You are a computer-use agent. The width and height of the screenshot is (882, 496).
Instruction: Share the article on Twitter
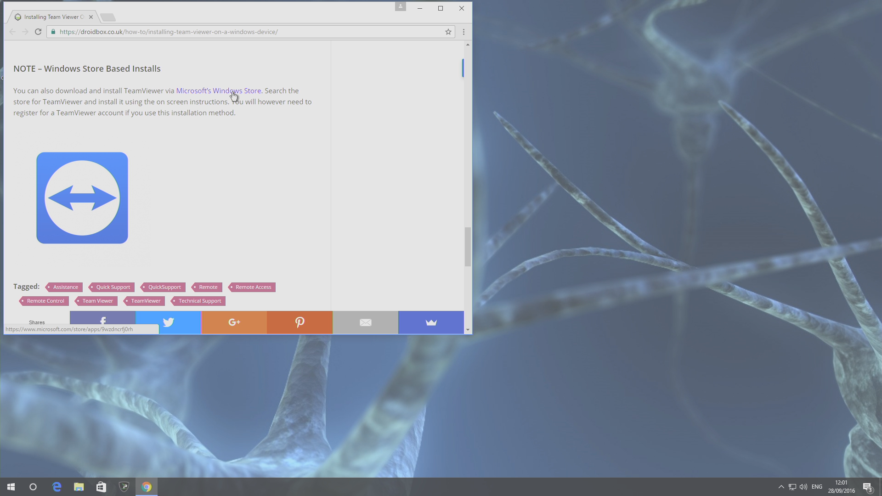168,322
